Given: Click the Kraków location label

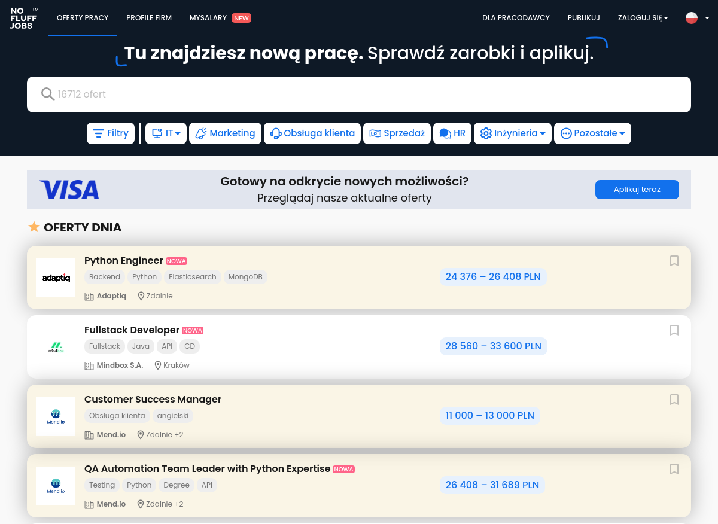Looking at the screenshot, I should (176, 365).
